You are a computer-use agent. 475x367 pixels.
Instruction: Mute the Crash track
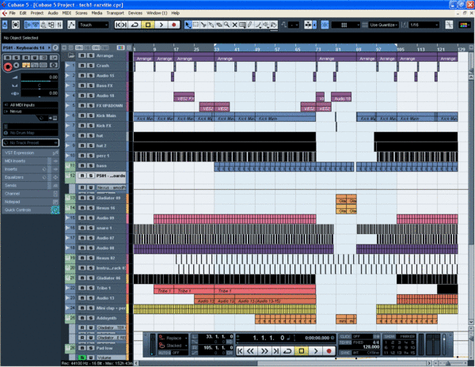[81, 66]
